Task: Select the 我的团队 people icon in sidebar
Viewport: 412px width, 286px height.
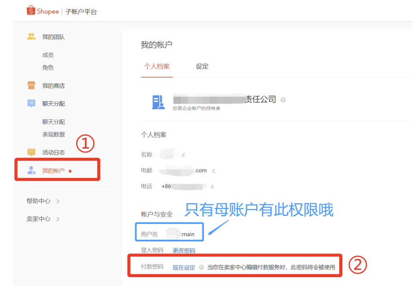Action: 31,37
